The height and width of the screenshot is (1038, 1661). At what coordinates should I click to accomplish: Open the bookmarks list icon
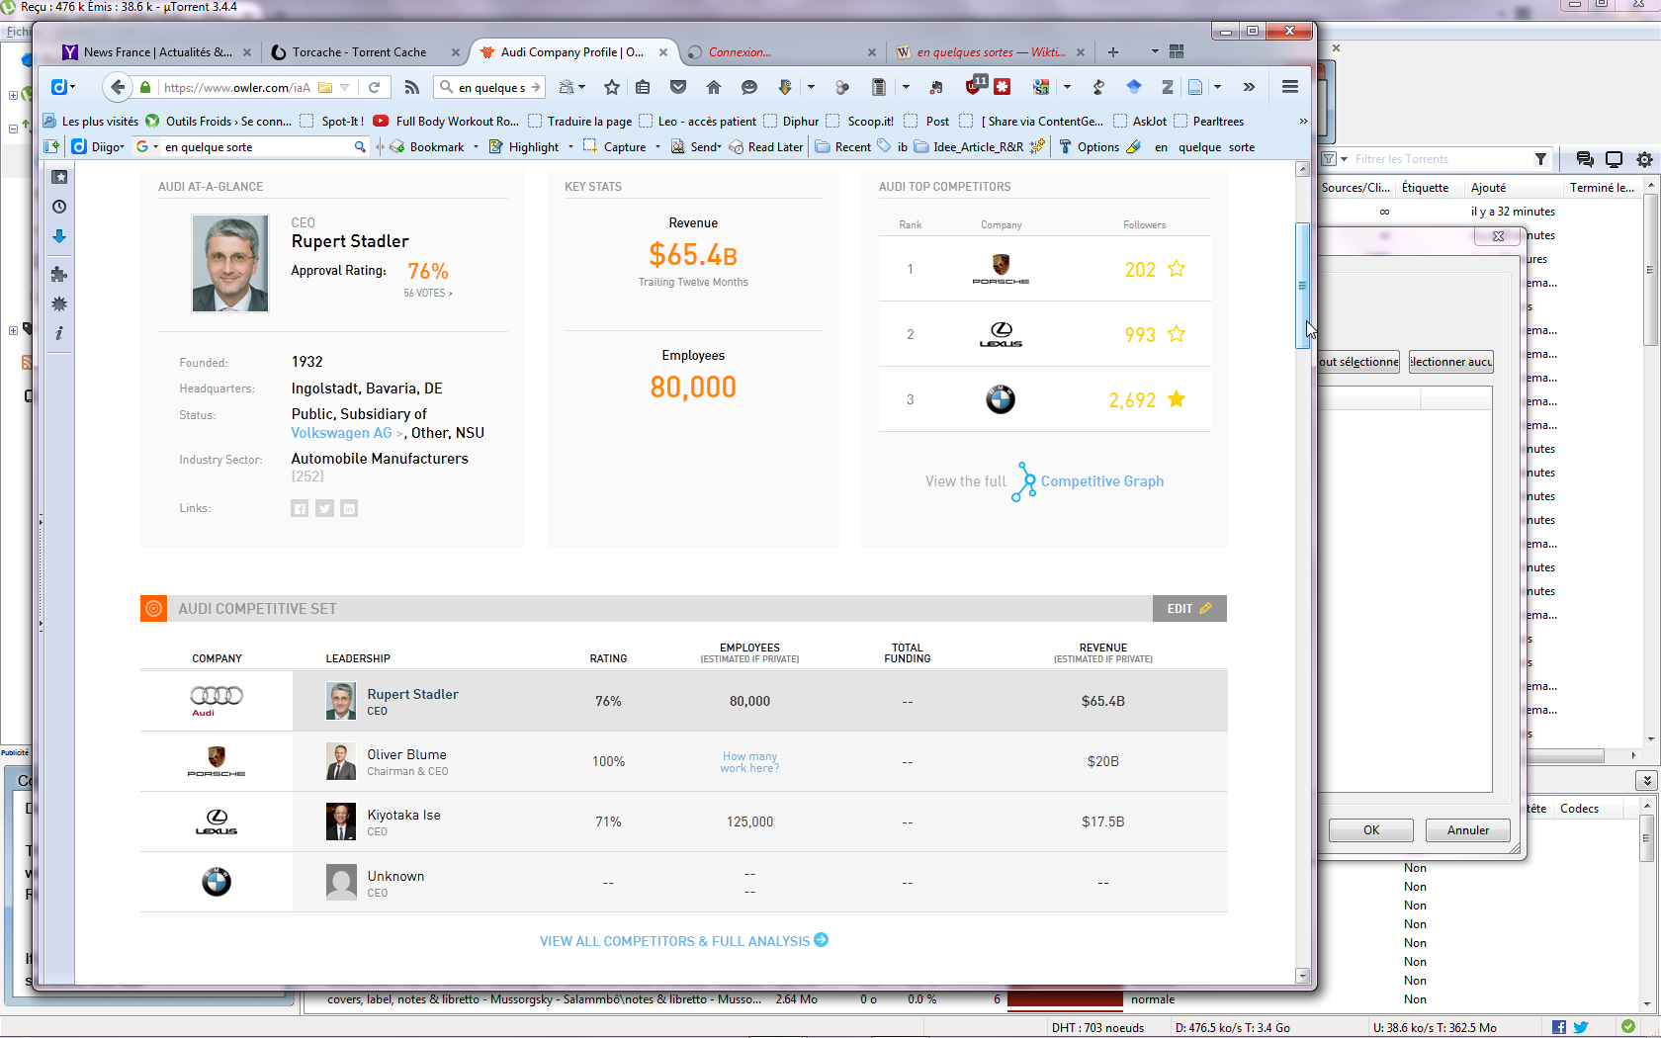pos(643,87)
